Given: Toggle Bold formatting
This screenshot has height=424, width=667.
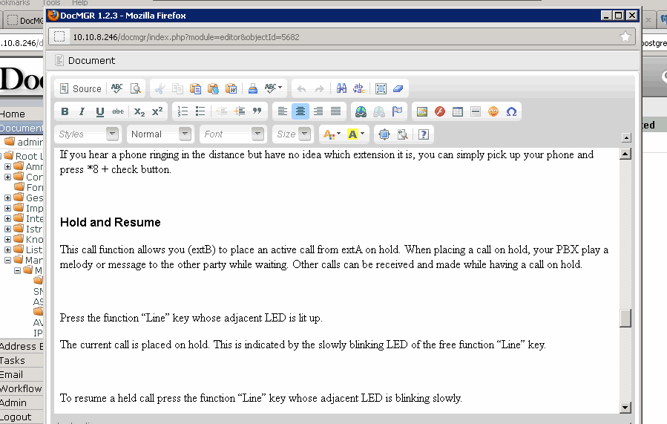Looking at the screenshot, I should [x=65, y=111].
